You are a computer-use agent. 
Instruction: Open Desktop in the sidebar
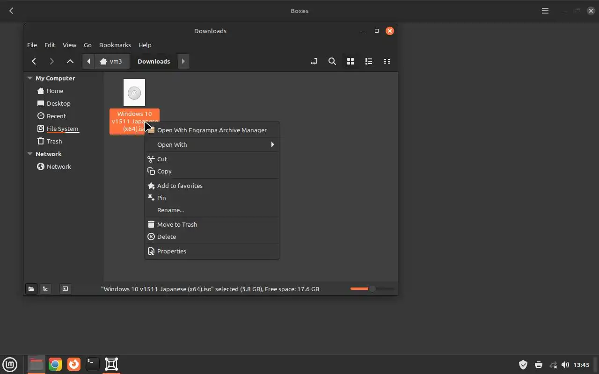(x=58, y=103)
